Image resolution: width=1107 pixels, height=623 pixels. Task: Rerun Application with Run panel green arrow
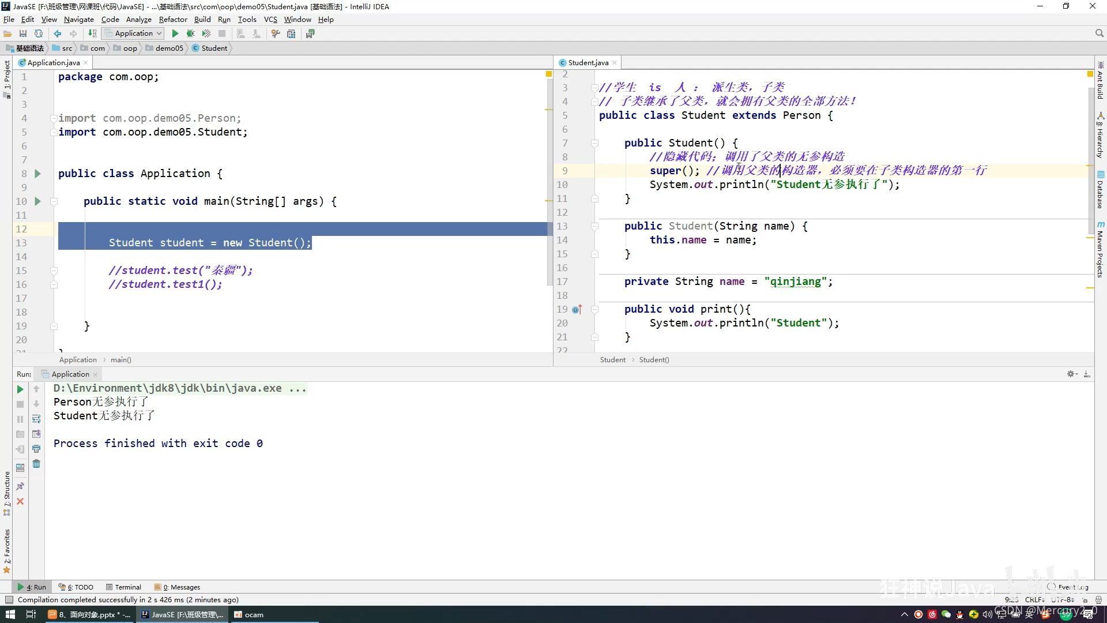point(20,389)
